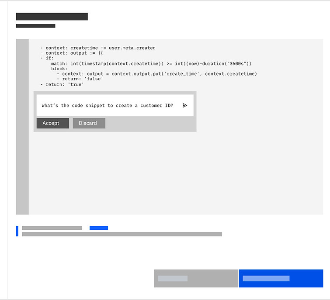Click the "match: int(timestamp(context.createtime))" line
Viewport: 330px width, 300px height.
coord(151,63)
